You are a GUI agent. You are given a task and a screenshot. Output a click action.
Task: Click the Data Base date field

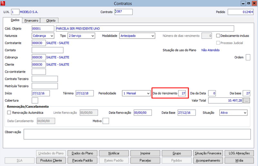[187, 113]
